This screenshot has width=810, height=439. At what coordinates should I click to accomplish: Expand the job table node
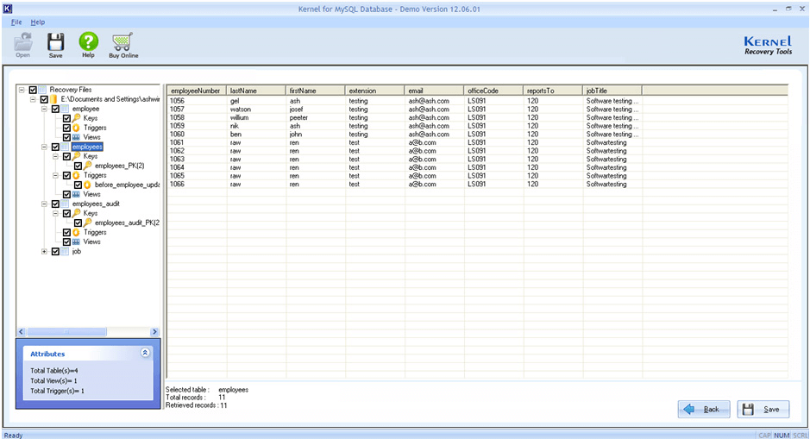pos(45,252)
